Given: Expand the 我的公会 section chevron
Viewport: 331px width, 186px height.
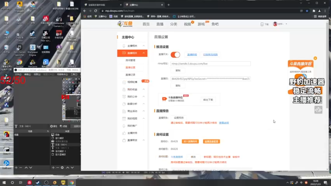Looking at the screenshot, I should 144,97.
